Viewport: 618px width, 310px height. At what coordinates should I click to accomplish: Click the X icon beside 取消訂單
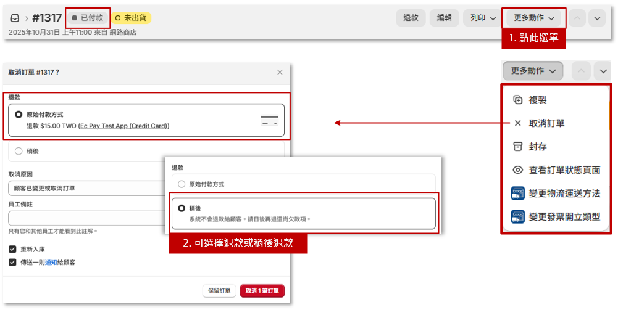pos(517,123)
